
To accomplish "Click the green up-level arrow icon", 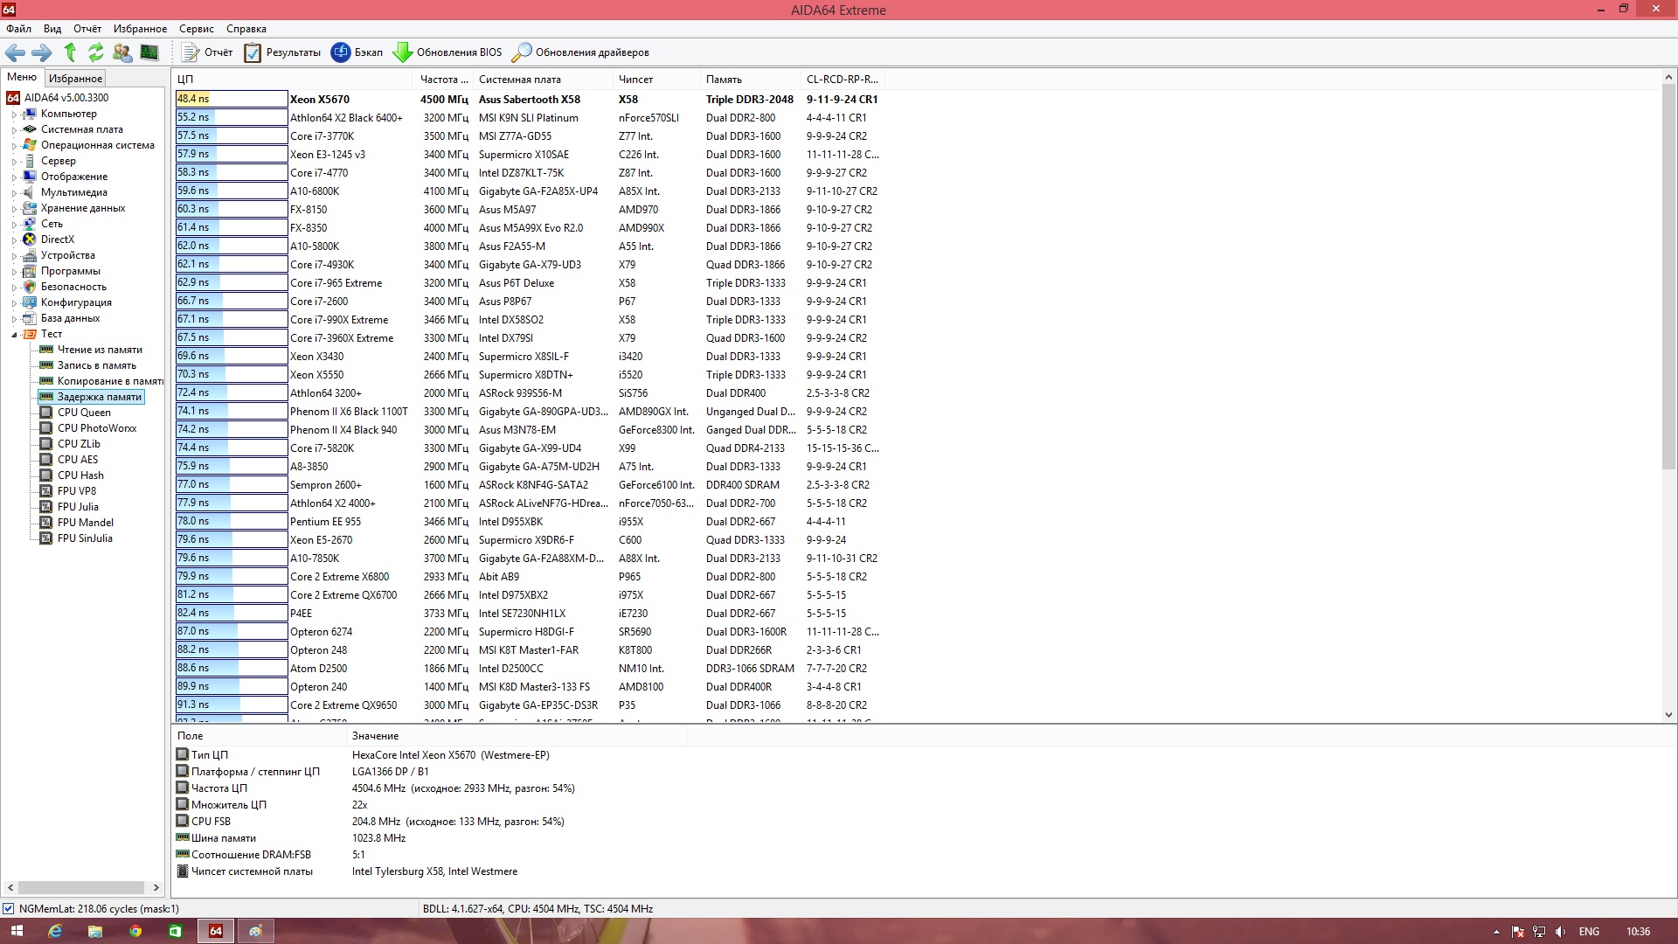I will (70, 52).
